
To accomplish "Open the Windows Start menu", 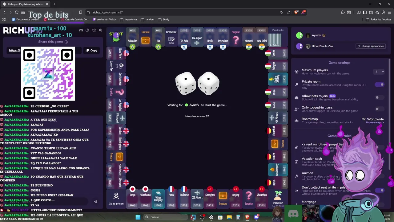I will point(138,217).
